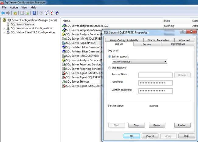The width and height of the screenshot is (198, 142).
Task: Select the SQL Server Agent (MSSQLSER service icon
Action: tap(64, 86)
